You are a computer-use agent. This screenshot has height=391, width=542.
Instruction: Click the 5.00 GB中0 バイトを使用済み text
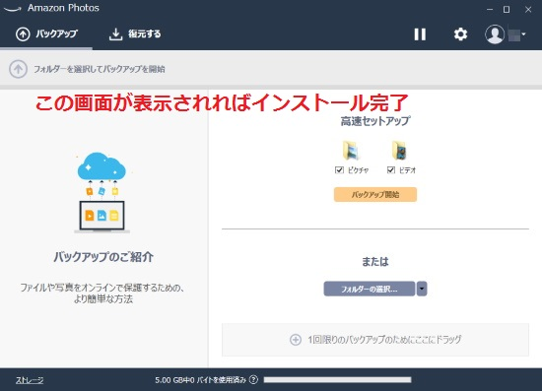[200, 380]
